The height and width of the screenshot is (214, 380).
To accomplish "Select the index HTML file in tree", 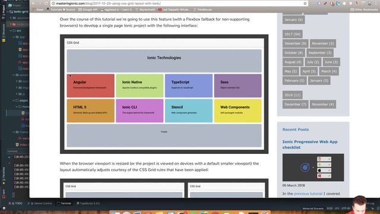I will (22, 145).
